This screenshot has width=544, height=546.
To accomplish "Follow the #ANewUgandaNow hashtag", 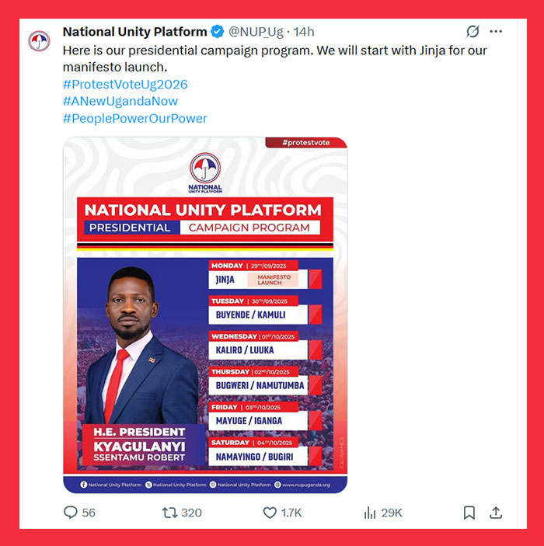I will pos(120,101).
